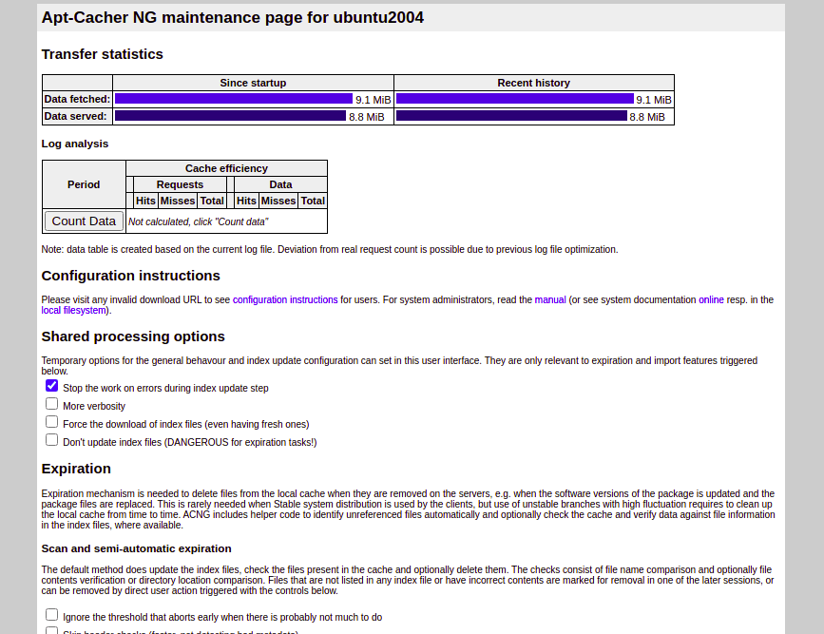The image size is (824, 634).
Task: Select the Since startup column header
Action: (x=253, y=83)
